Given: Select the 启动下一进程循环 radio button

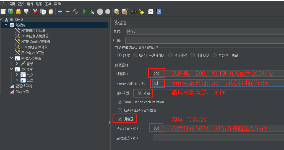Looking at the screenshot, I should click(x=135, y=55).
